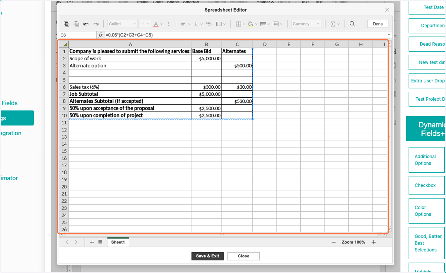446x273 pixels.
Task: Click the fill color paint bucket
Action: coord(251,24)
